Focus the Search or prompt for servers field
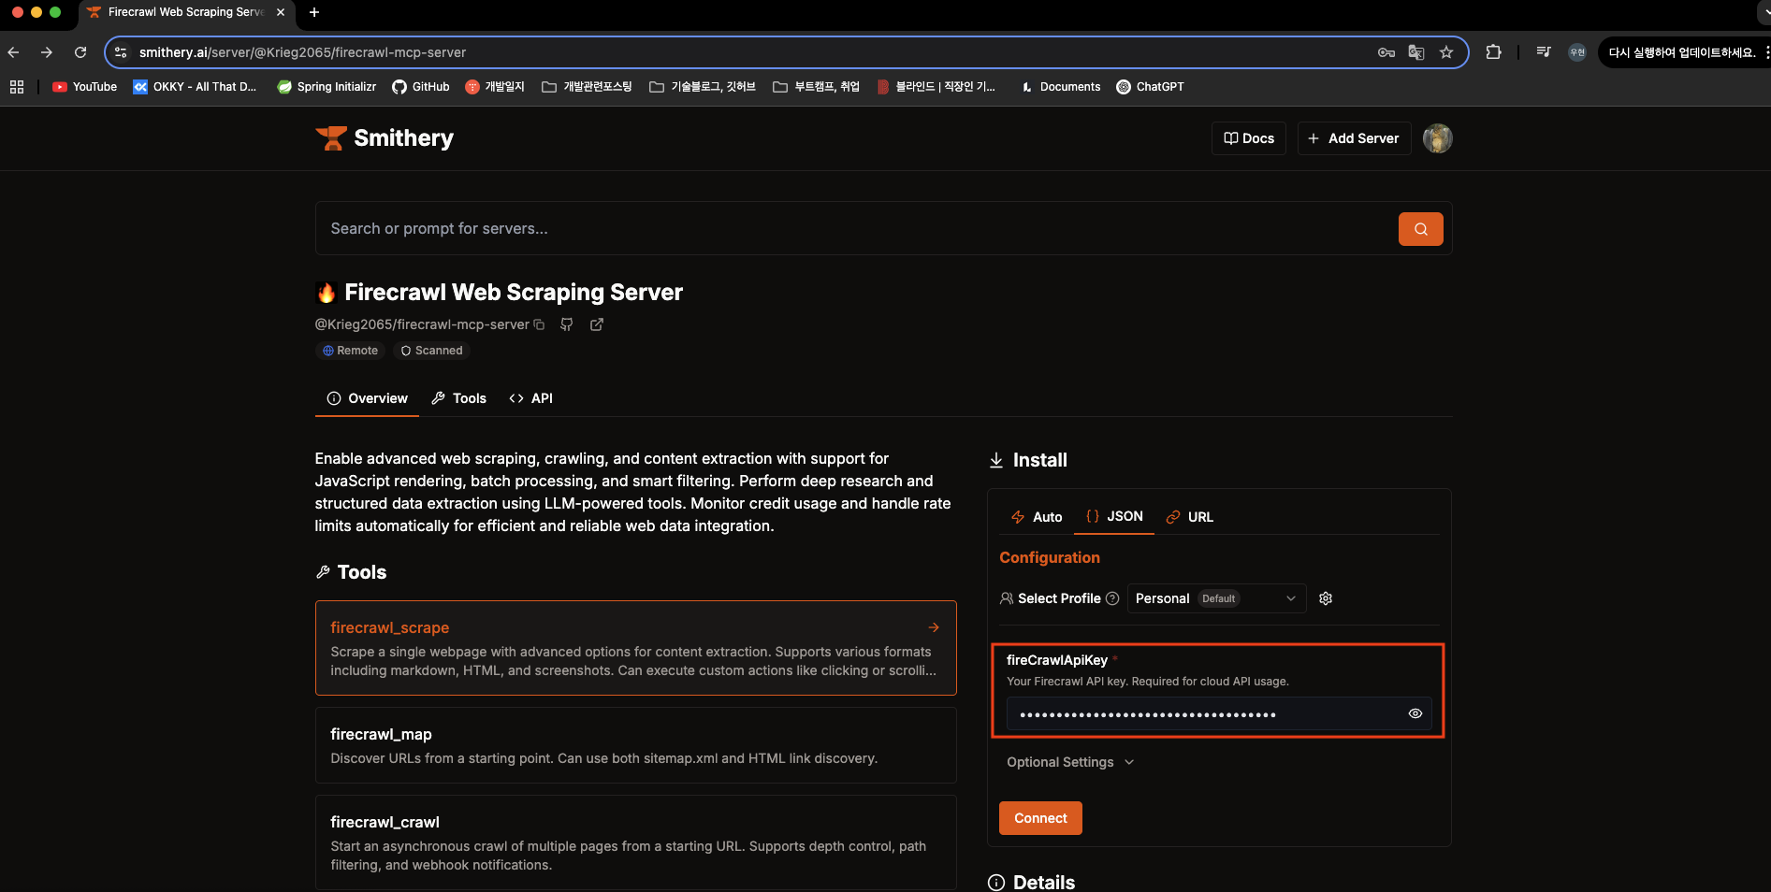1771x892 pixels. (856, 229)
